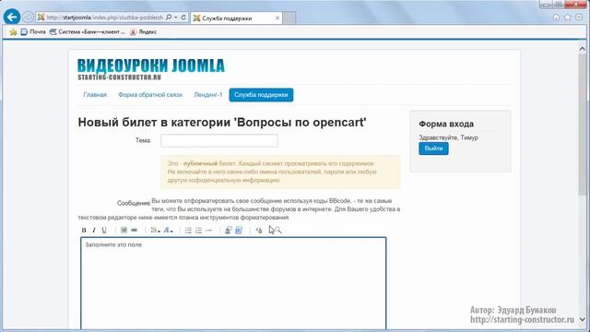
Task: Click the favorites star in bookmarks bar
Action: 13,32
